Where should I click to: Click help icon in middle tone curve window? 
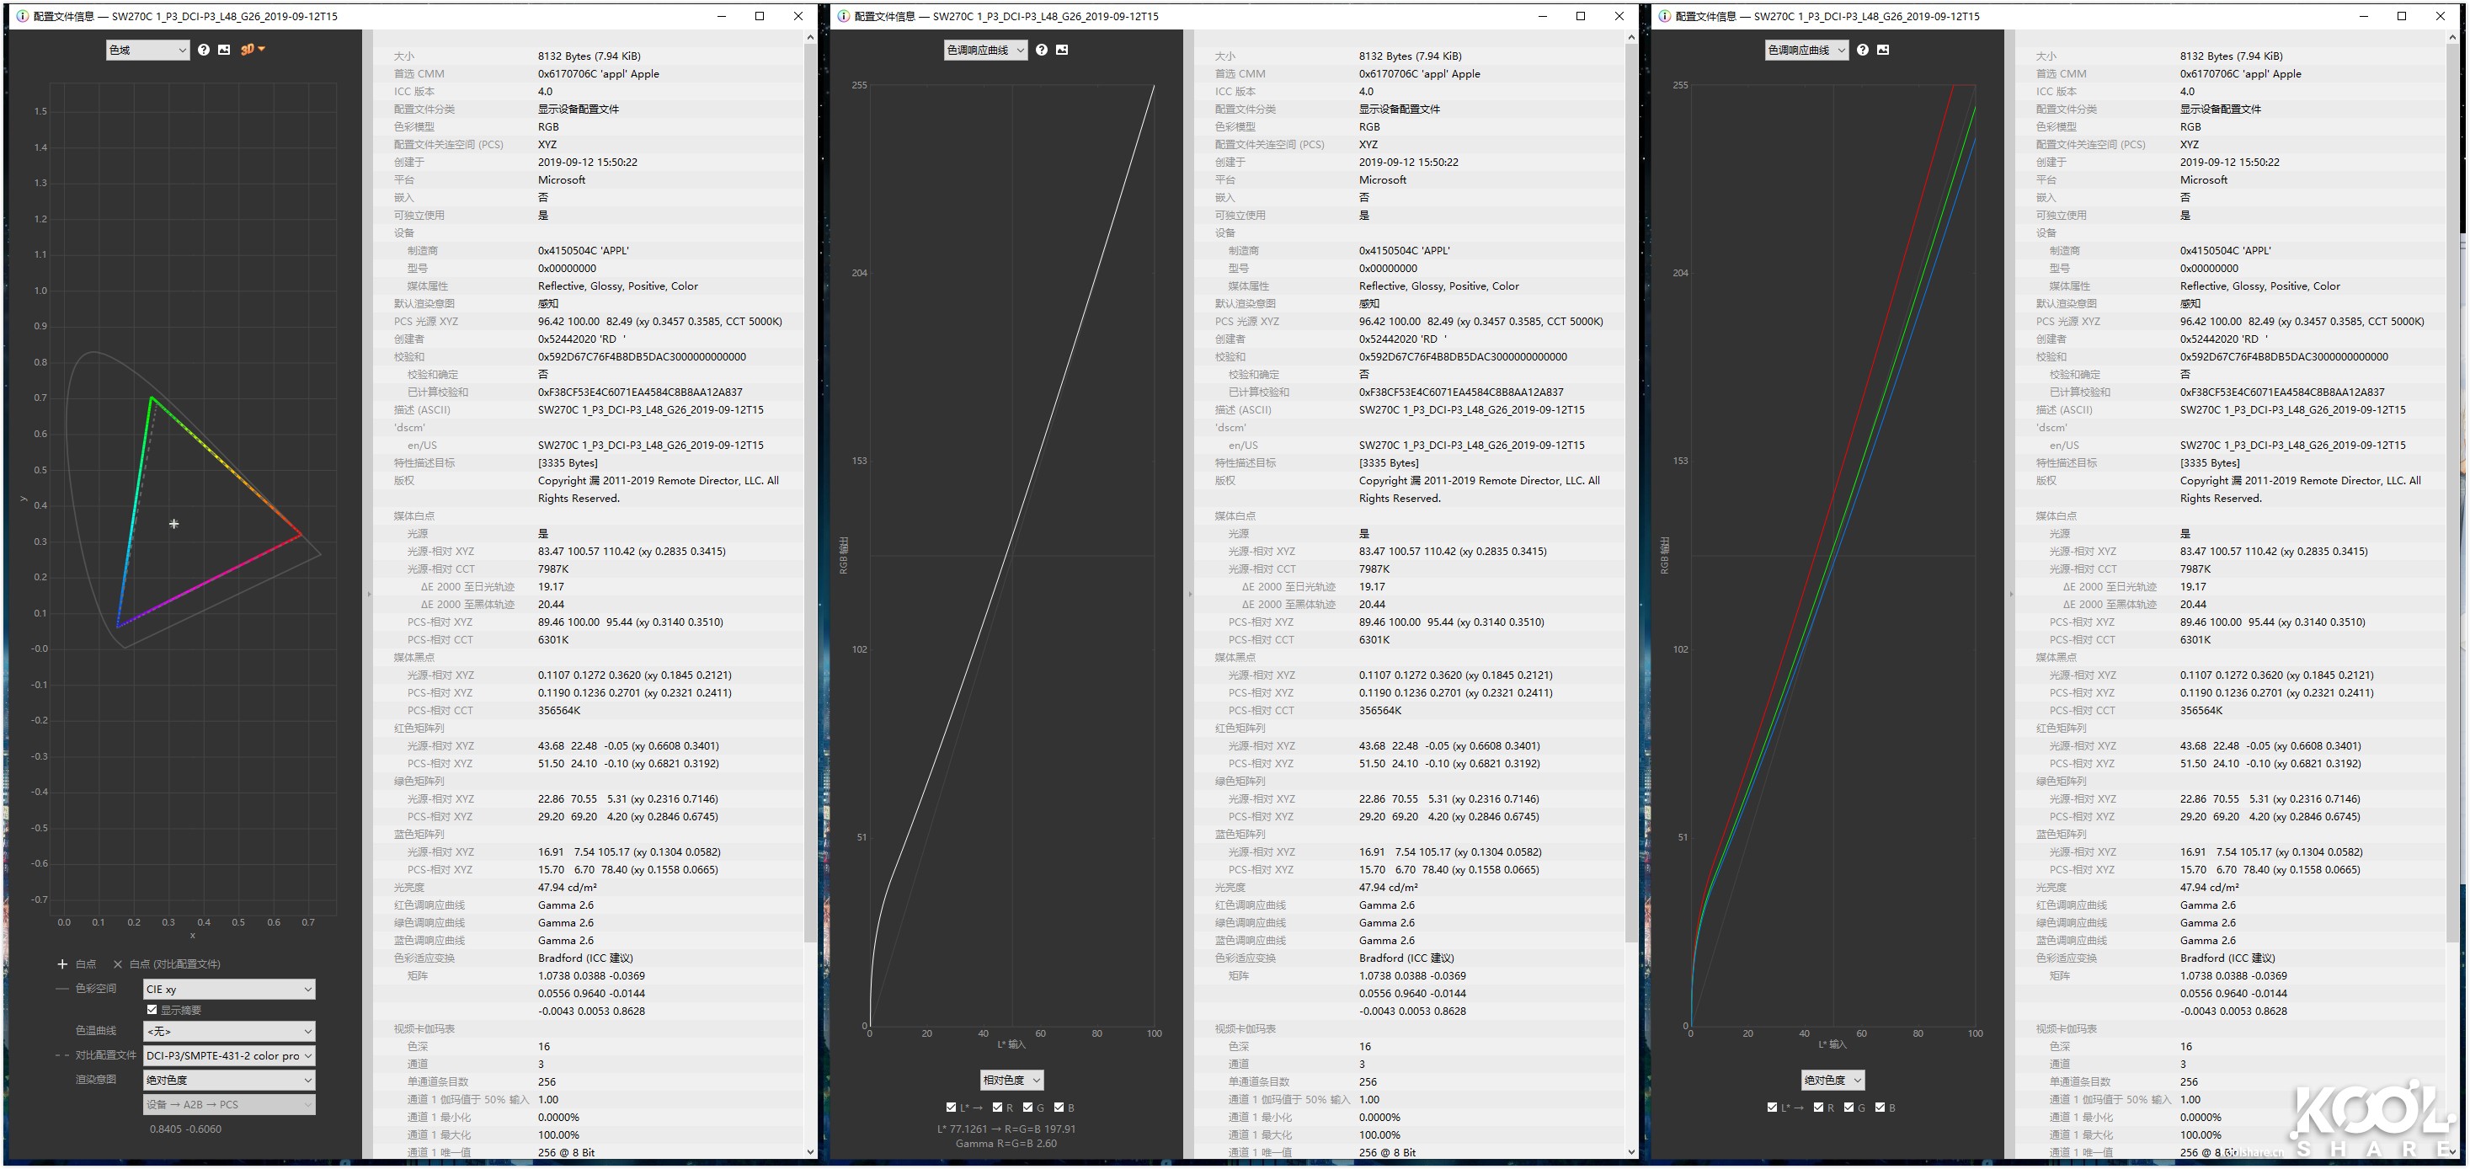1042,50
